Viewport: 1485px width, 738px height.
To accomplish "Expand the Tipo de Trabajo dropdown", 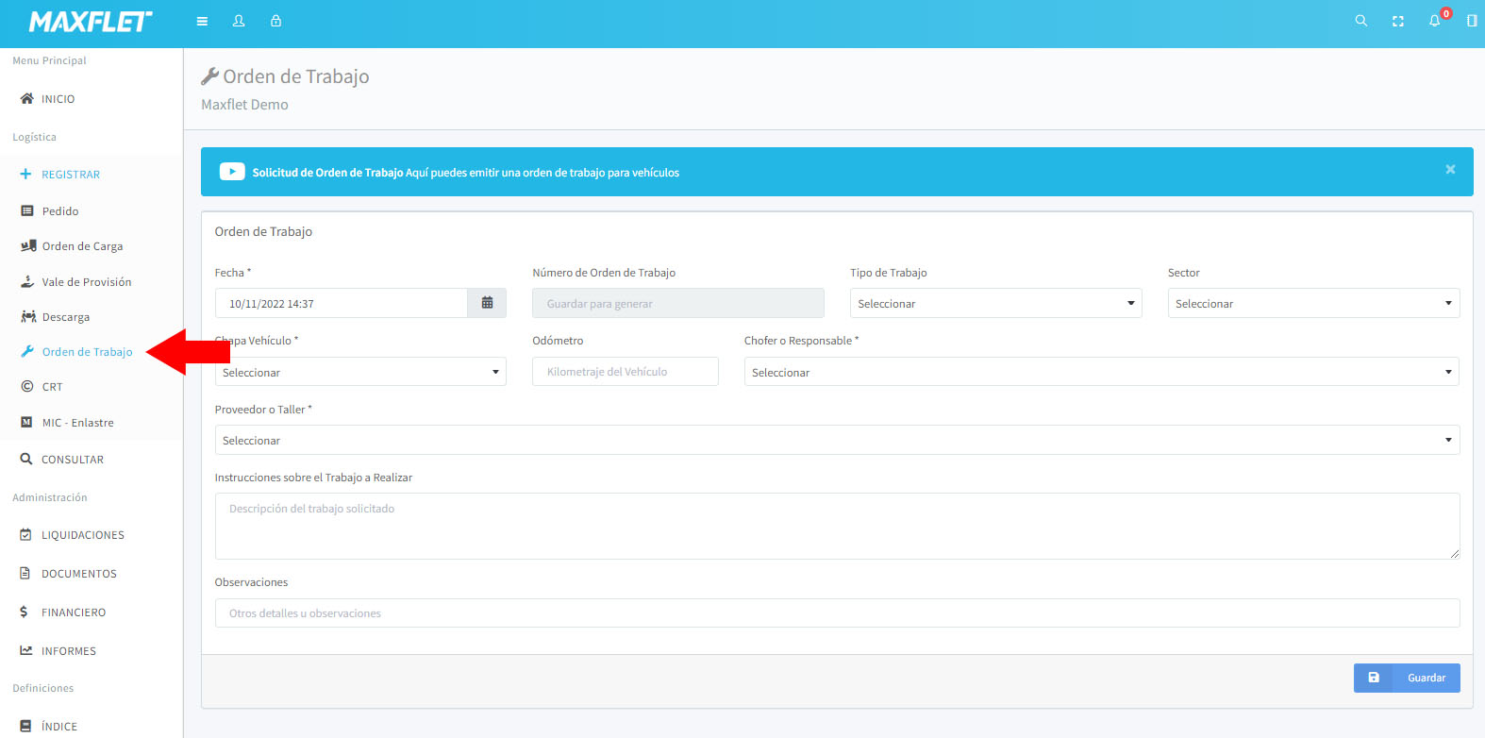I will pos(995,303).
